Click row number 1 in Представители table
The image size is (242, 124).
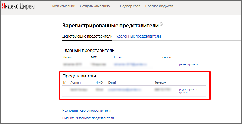64,89
